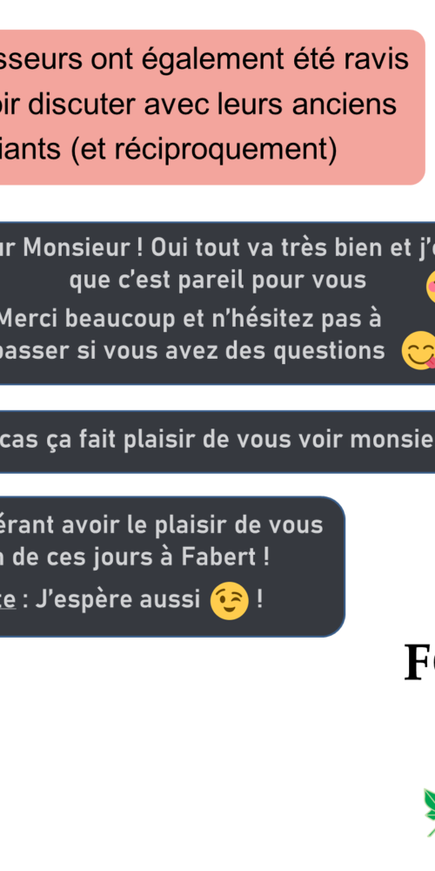Click the winking face emoji

click(229, 601)
